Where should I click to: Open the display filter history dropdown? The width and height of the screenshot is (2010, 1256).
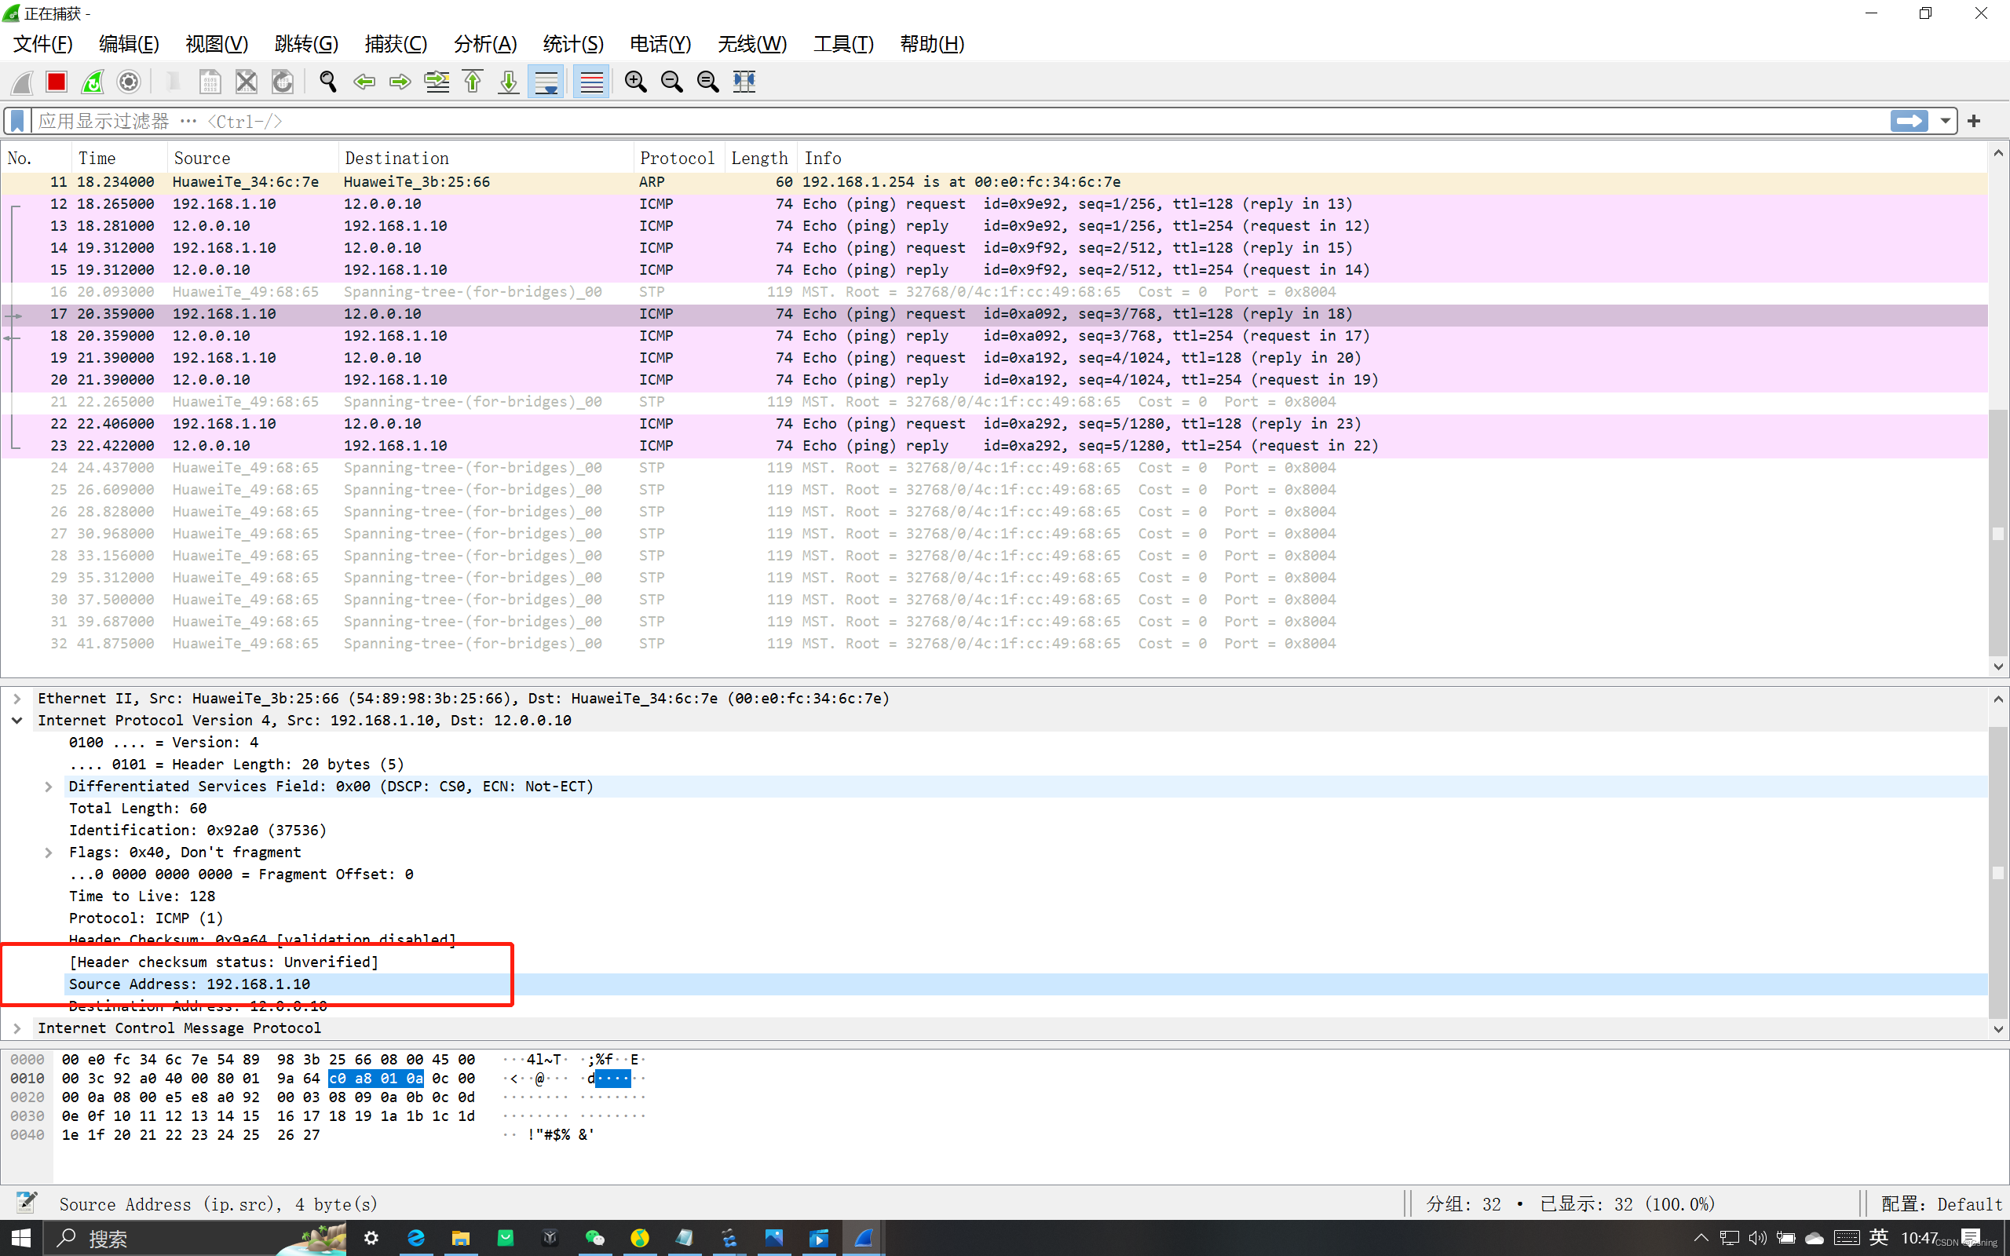(1945, 121)
